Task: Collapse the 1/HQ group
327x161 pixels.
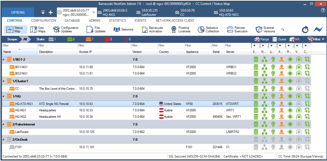Action: click(x=3, y=96)
